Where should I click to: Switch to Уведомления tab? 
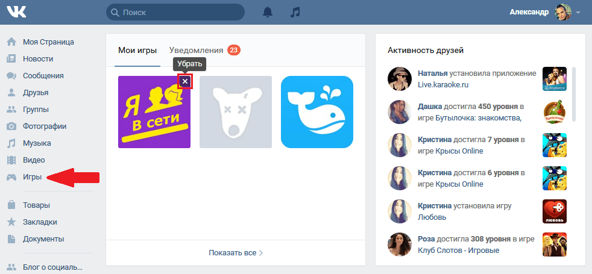click(197, 50)
